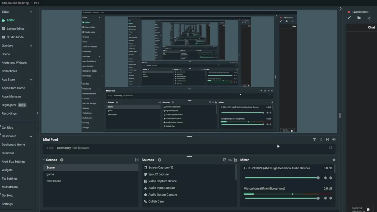Adjust RE-241KV4 volume slider
377x212 pixels.
(282, 178)
